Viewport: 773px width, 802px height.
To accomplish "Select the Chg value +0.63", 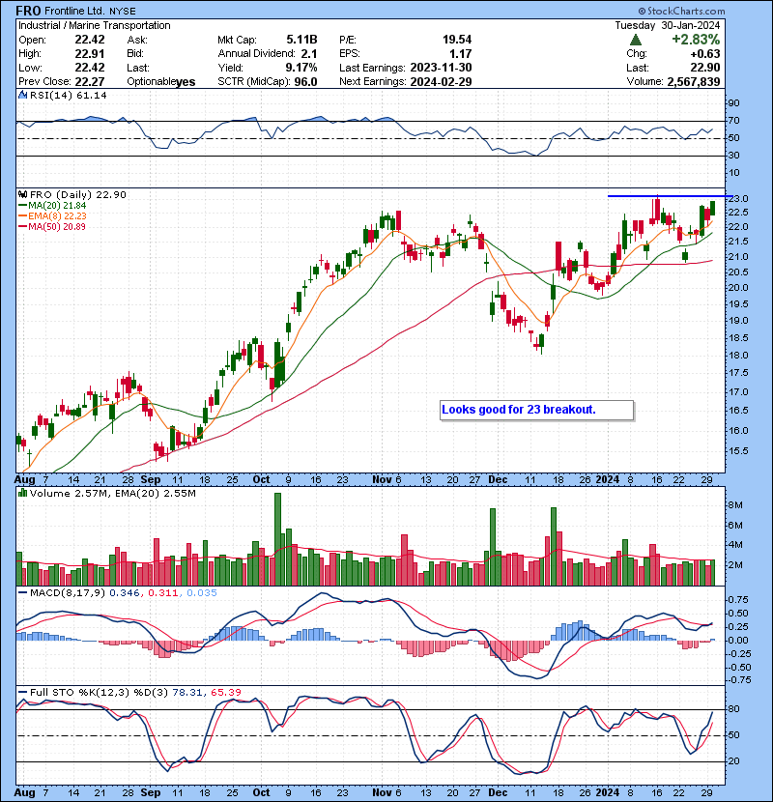I will click(x=705, y=54).
